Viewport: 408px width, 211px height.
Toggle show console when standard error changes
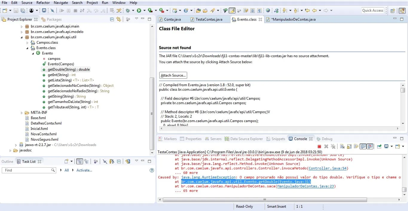370,146
